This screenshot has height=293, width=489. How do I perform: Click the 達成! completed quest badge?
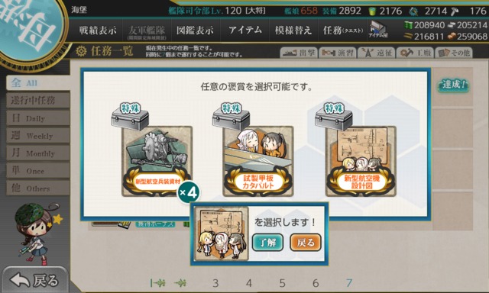(453, 85)
